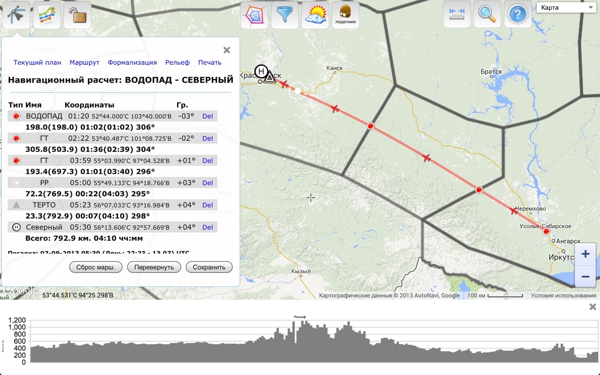Open the route graph chart icon
This screenshot has width=600, height=375.
47,15
